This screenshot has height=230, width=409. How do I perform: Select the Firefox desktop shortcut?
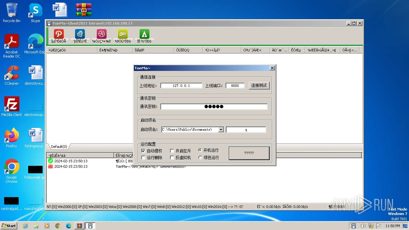pyautogui.click(x=12, y=138)
